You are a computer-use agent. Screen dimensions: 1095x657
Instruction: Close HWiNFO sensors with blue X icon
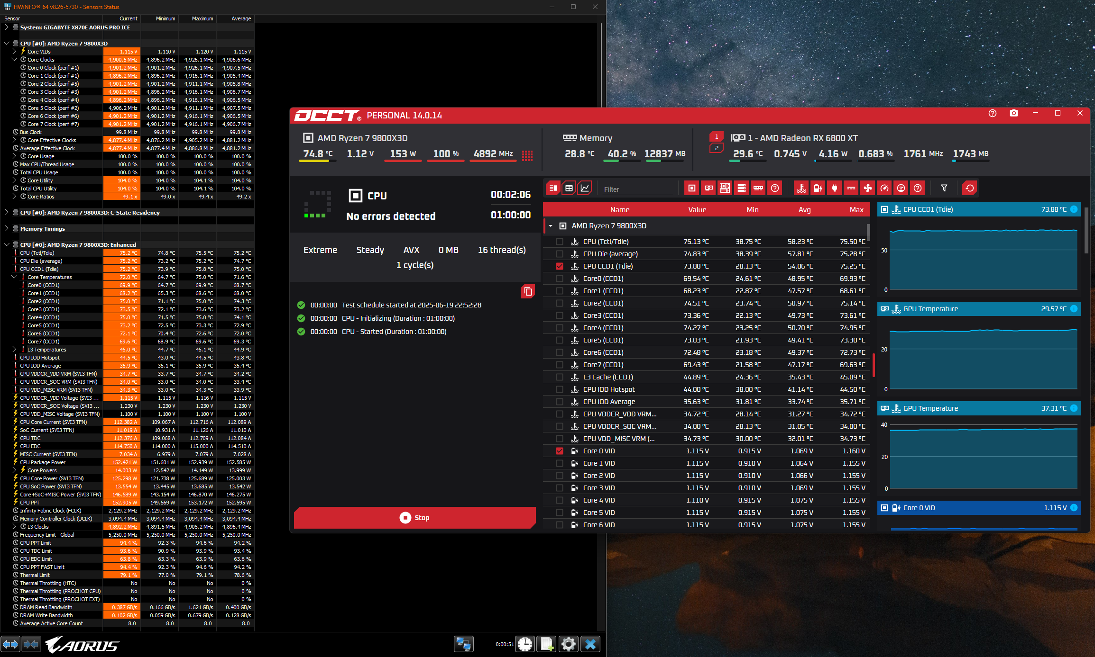point(590,644)
